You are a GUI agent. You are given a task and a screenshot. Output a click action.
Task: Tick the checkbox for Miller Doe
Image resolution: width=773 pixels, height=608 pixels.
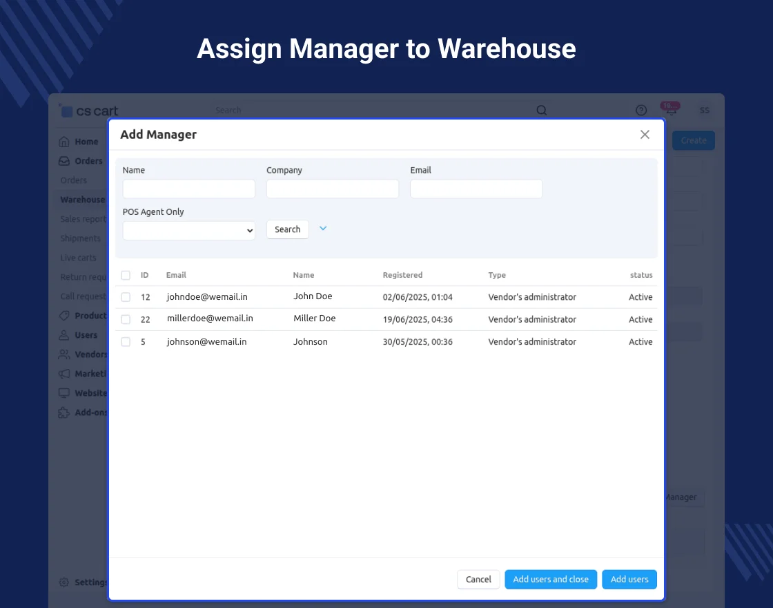[x=126, y=319]
